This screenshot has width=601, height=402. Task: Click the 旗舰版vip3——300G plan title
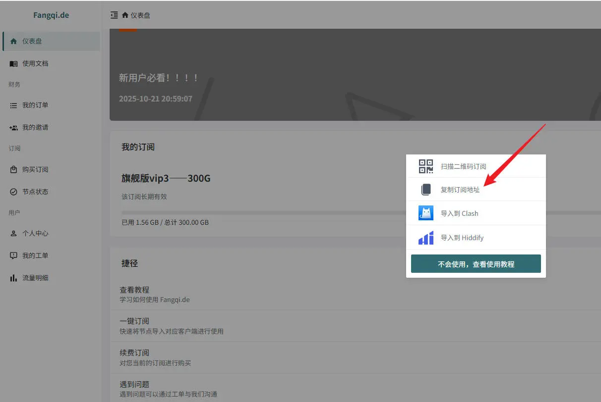pos(166,178)
